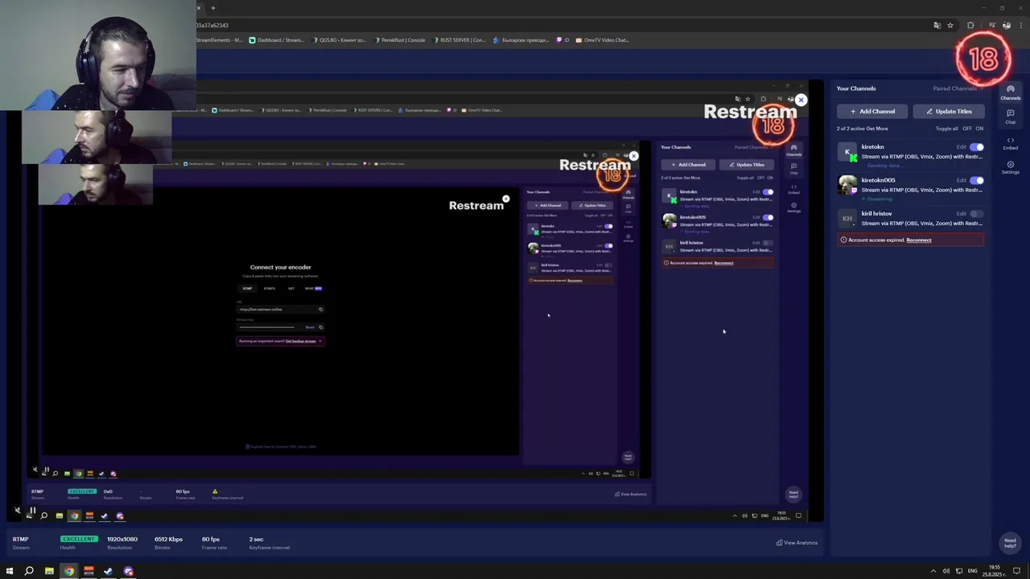Open the OmeTV Video Chat bookmark
Viewport: 1030px width, 579px height.
(x=602, y=39)
